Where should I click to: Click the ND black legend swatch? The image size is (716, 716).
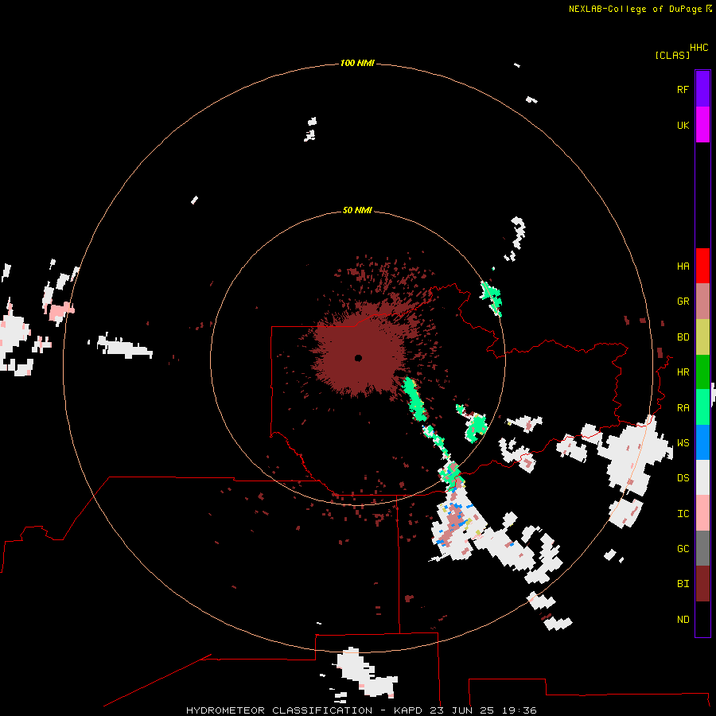[x=702, y=619]
